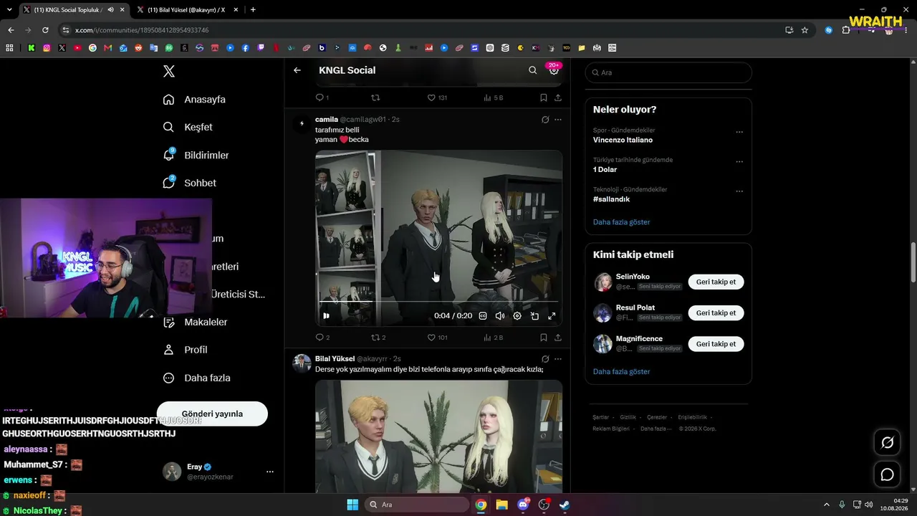917x516 pixels.
Task: Mute the KNGL Social tab audio
Action: (x=110, y=10)
